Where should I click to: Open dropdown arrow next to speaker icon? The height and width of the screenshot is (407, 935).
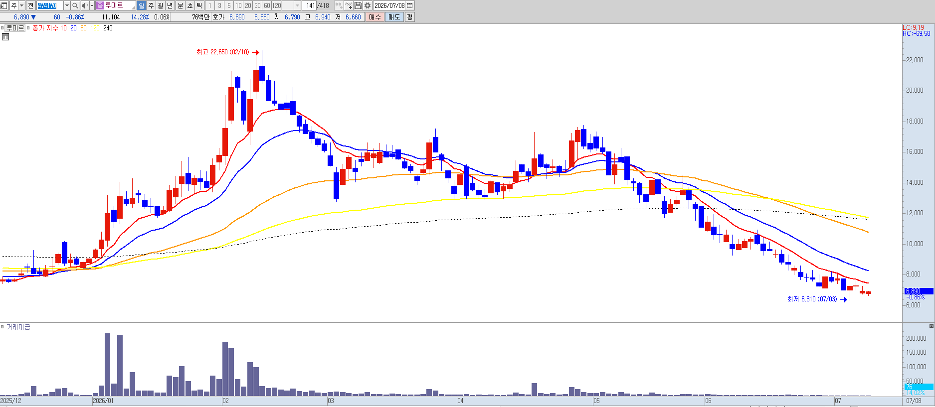pyautogui.click(x=92, y=5)
